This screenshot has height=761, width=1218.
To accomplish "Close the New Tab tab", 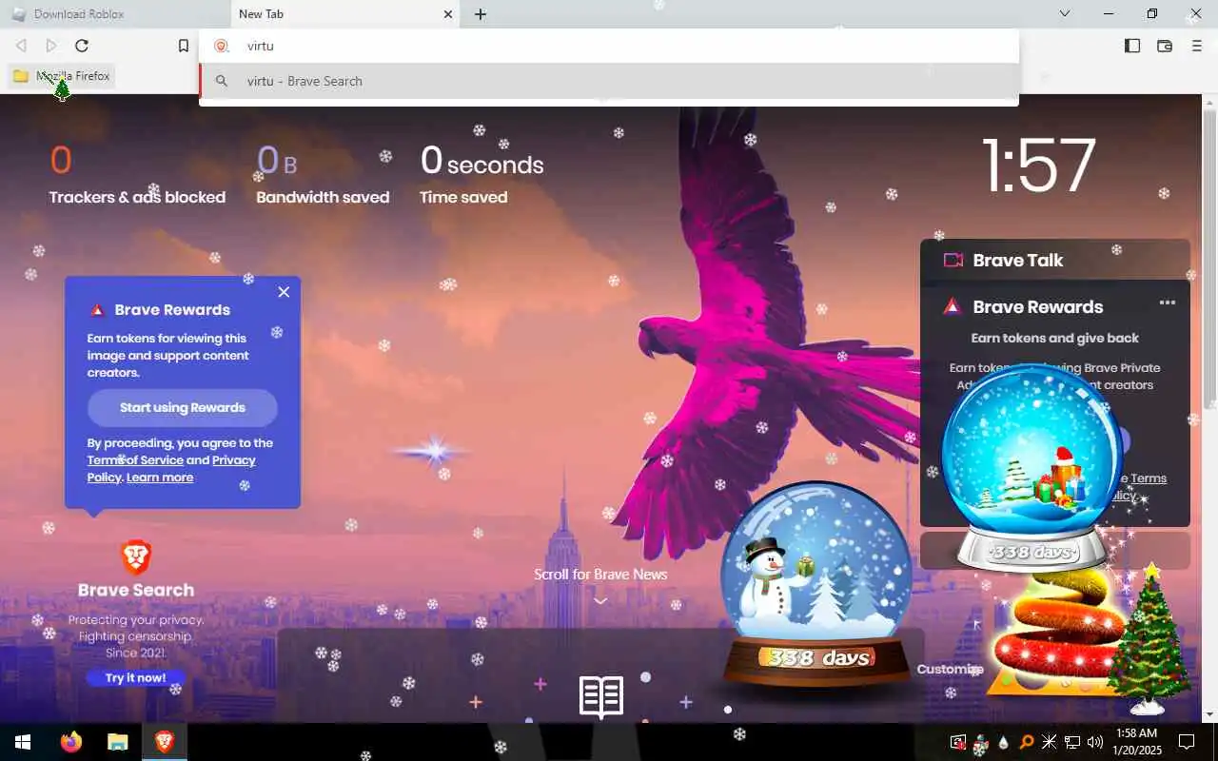I will click(448, 14).
